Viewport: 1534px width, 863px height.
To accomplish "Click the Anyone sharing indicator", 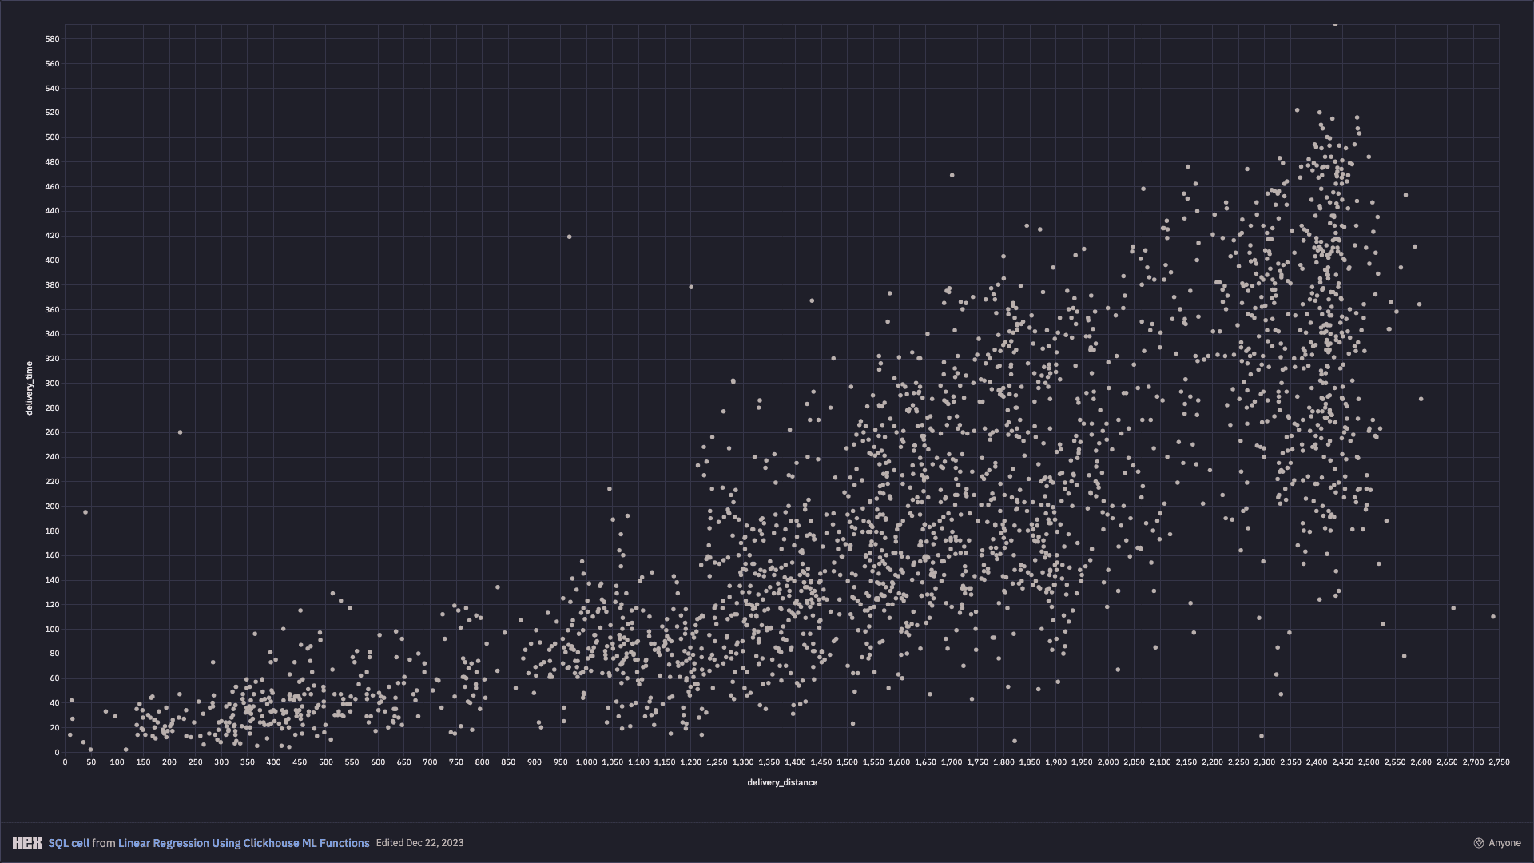I will [x=1497, y=843].
